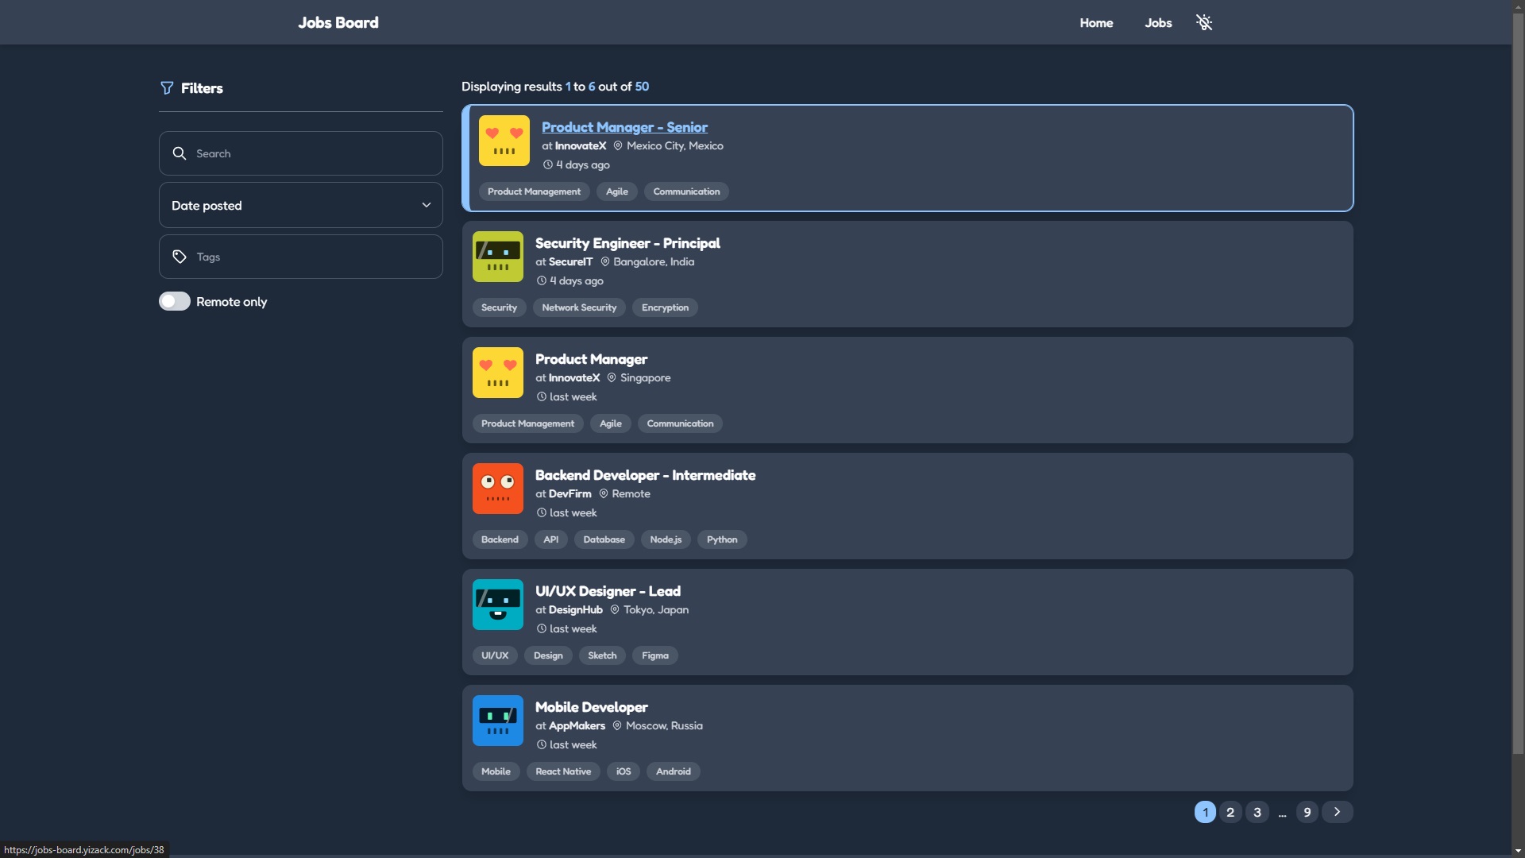The image size is (1525, 858).
Task: Click the location pin next to Moscow, Russia
Action: pyautogui.click(x=617, y=726)
